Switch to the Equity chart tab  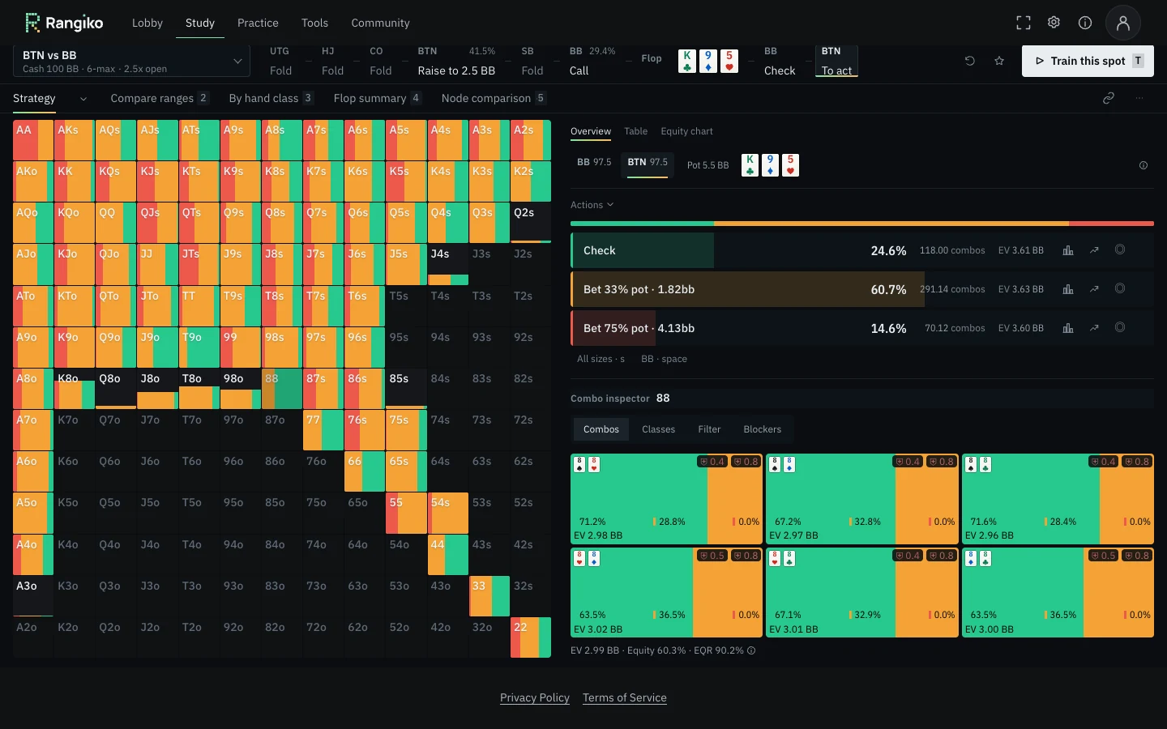686,131
